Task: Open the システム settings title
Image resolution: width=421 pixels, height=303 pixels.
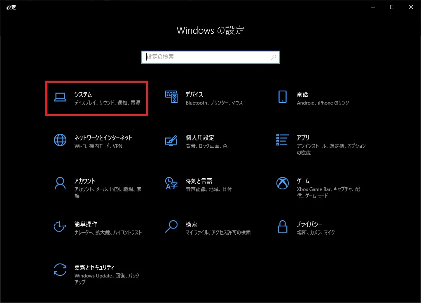Action: [83, 94]
